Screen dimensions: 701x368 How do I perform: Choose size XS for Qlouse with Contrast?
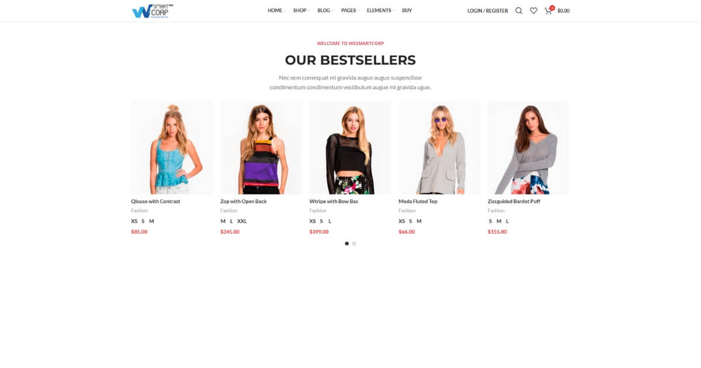134,221
